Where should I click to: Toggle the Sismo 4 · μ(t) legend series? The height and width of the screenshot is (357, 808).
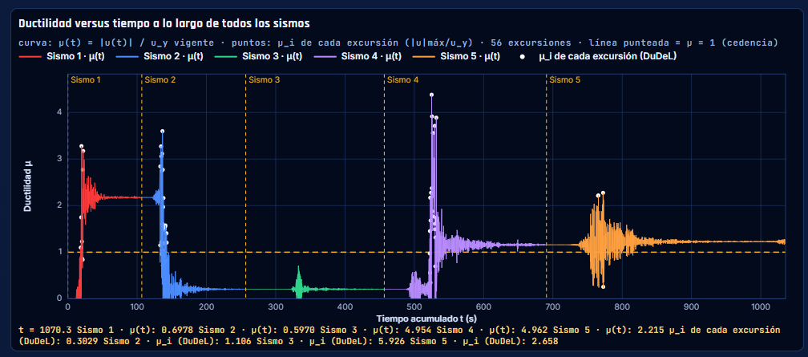(358, 56)
